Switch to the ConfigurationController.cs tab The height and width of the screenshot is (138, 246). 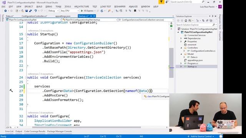[34, 16]
